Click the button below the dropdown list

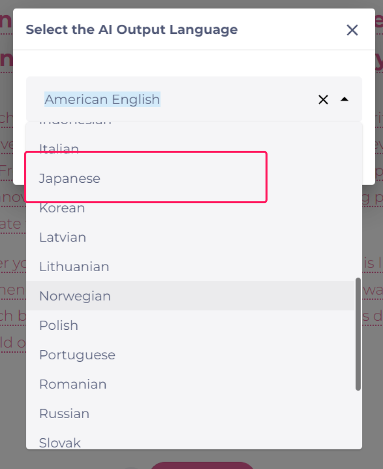pyautogui.click(x=201, y=464)
